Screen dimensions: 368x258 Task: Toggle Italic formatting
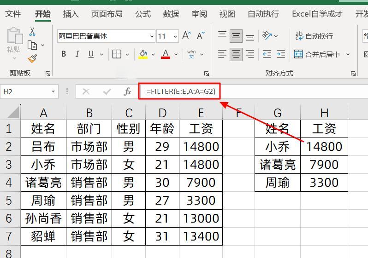[x=77, y=54]
